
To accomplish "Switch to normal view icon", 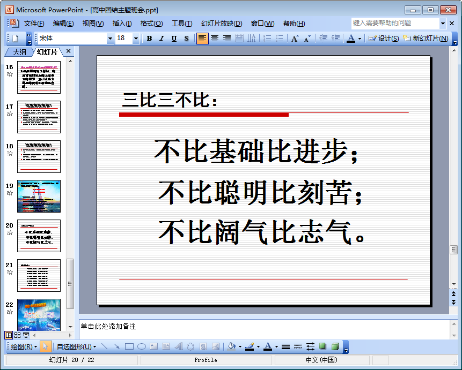I will coord(9,335).
